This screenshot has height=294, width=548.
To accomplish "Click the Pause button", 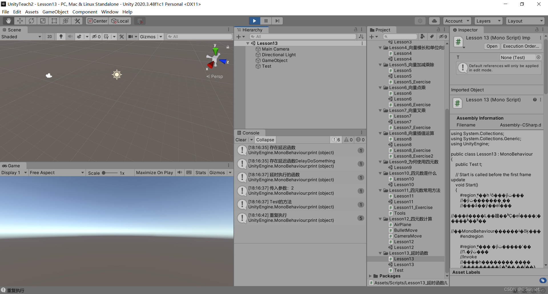I will [266, 21].
